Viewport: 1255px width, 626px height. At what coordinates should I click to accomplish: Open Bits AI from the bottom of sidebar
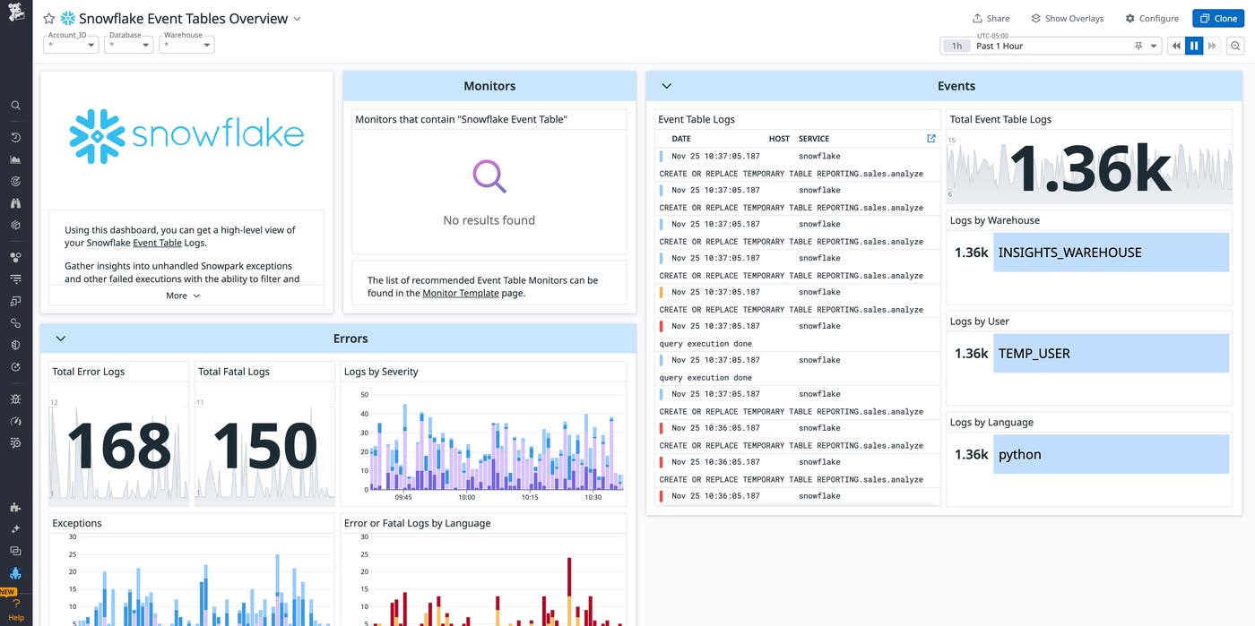coord(14,527)
